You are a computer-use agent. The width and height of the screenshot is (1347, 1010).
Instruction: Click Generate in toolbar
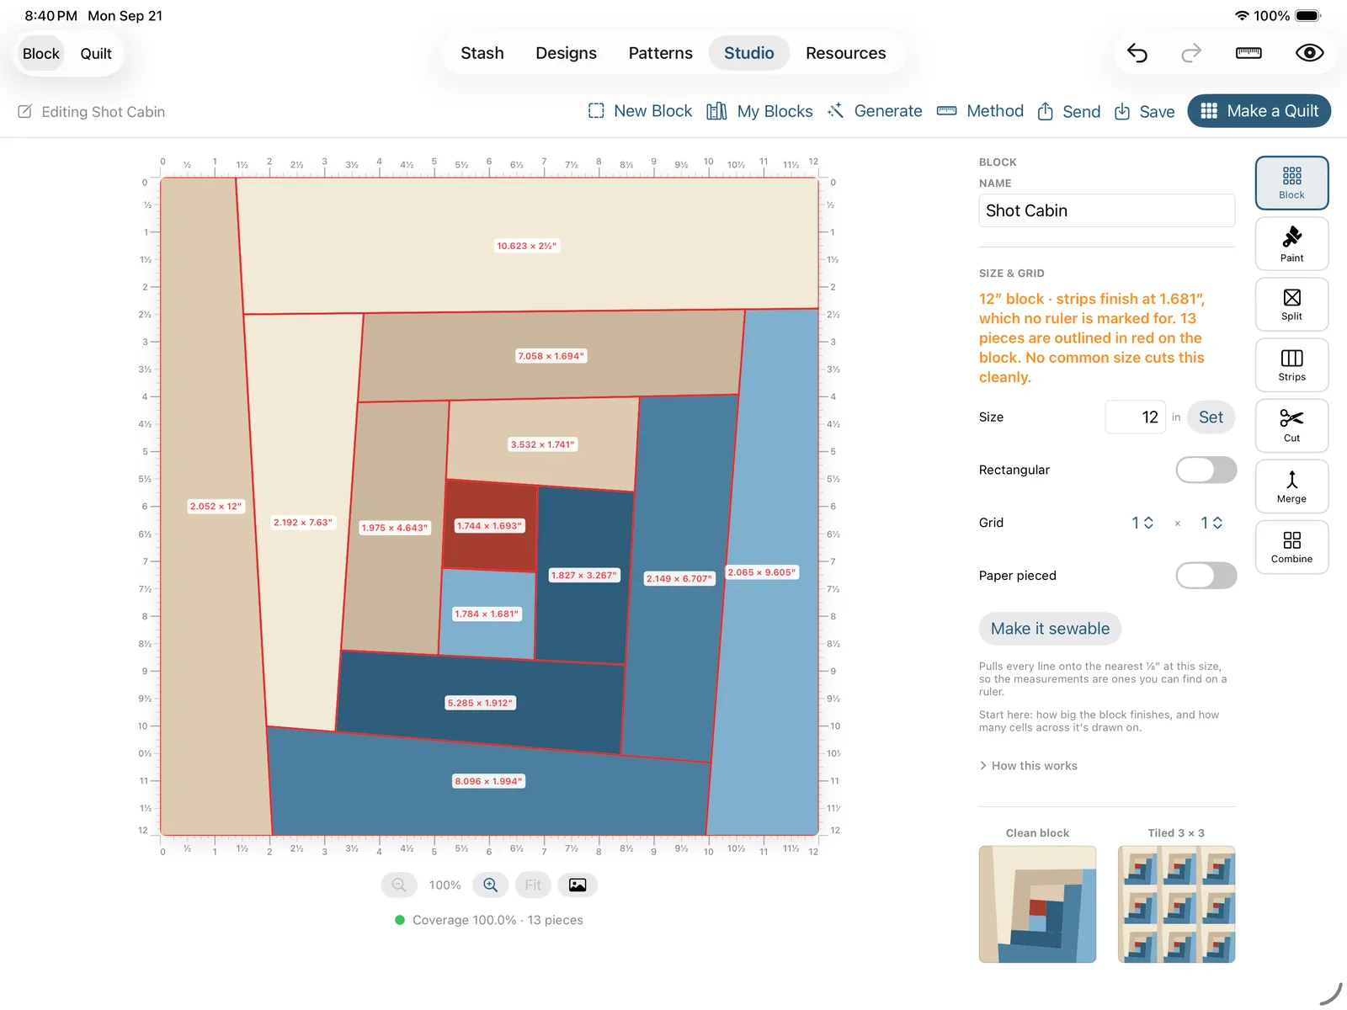[x=875, y=111]
